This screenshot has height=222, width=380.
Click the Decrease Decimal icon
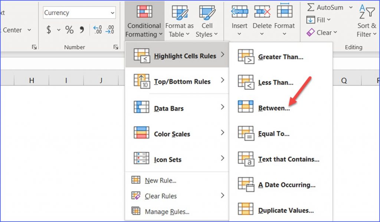tap(110, 30)
